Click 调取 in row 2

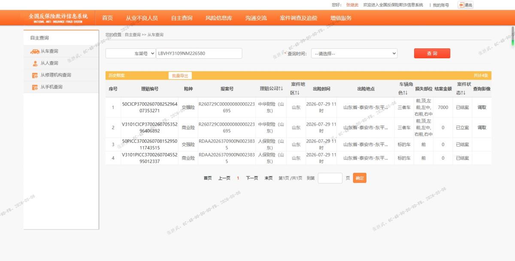pos(482,128)
